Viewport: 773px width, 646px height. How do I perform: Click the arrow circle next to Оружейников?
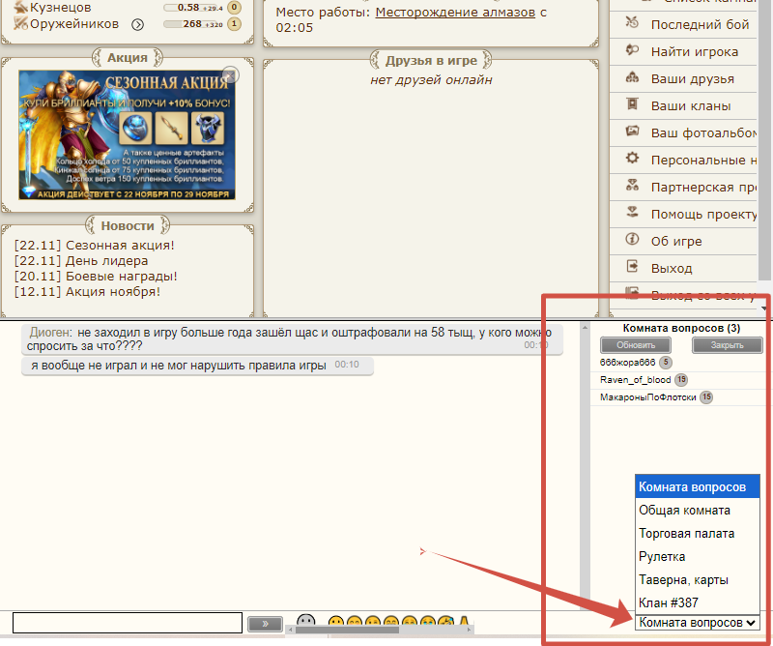click(x=137, y=25)
